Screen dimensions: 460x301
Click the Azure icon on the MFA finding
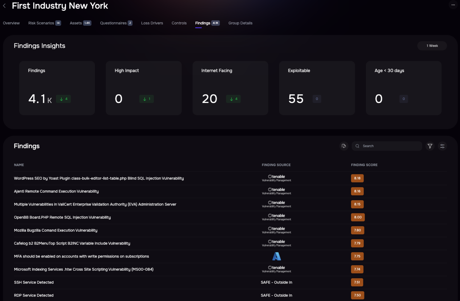(276, 256)
